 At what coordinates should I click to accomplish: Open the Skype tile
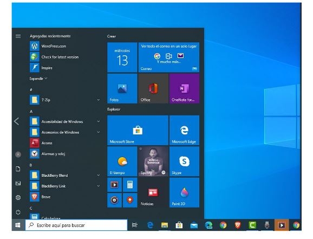184,162
